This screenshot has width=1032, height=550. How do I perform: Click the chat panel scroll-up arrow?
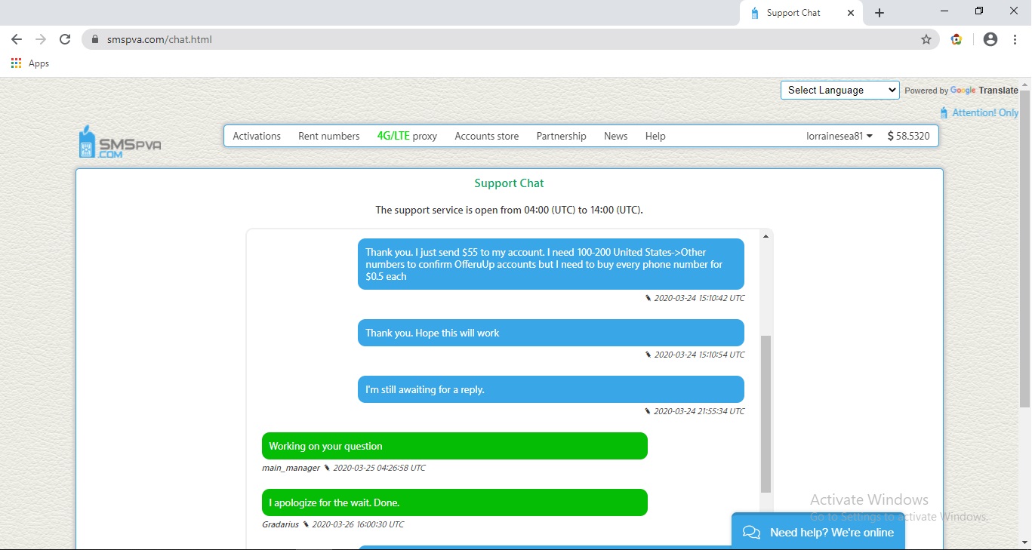(766, 237)
